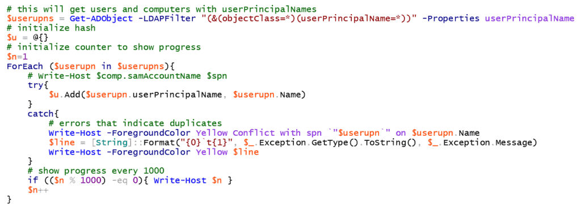Click 'Write-Host $n' inside braces
Image resolution: width=581 pixels, height=214 pixels.
[187, 181]
